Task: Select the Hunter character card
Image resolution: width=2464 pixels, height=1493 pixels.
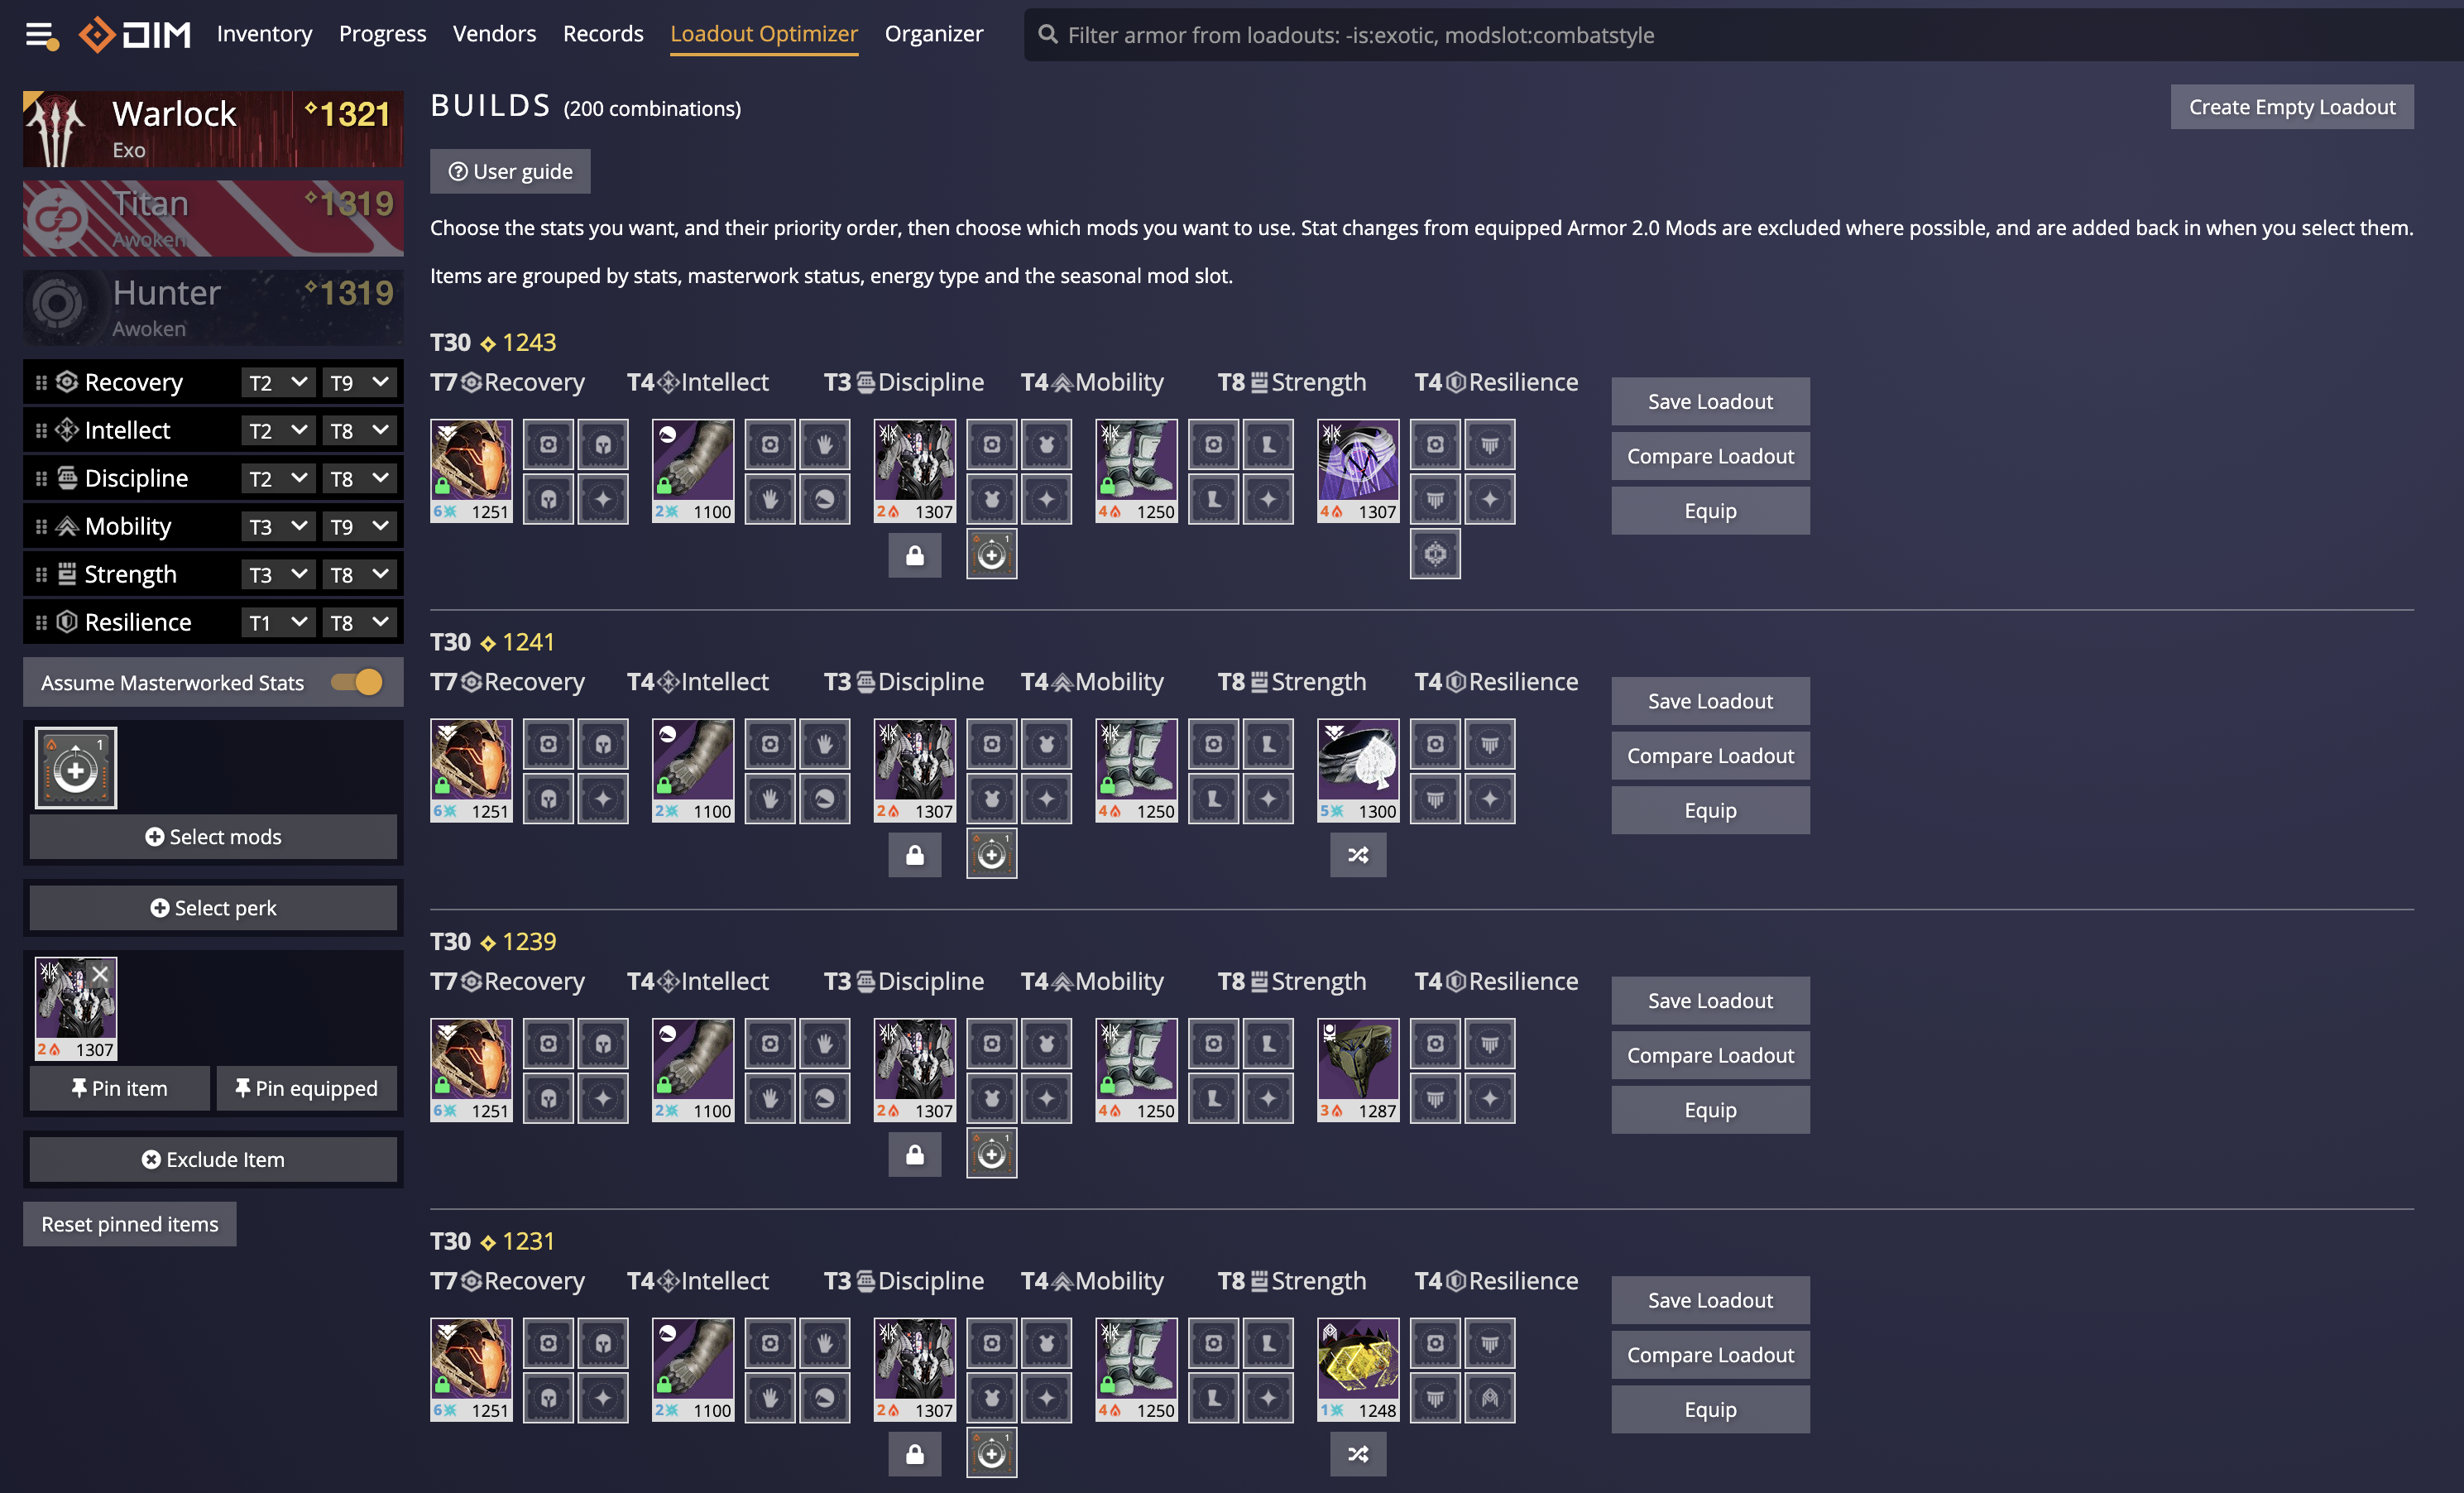Action: pos(213,307)
